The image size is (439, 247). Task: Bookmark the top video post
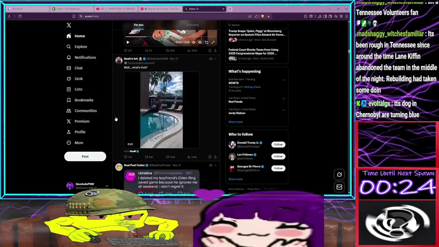[210, 50]
